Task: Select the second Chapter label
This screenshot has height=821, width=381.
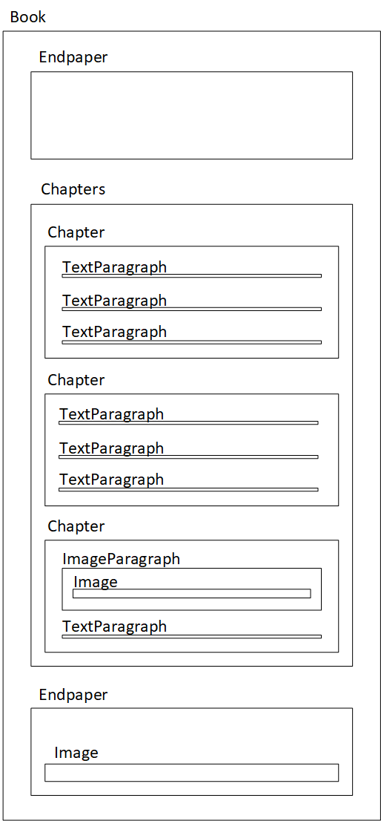Action: 76,380
